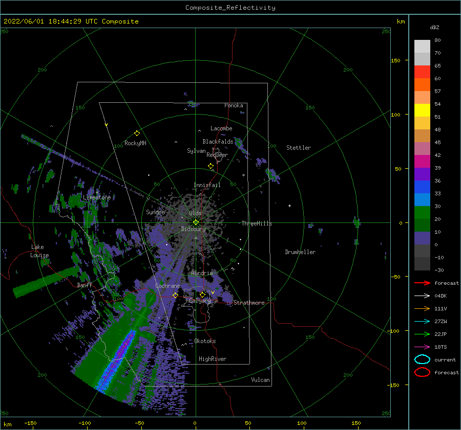
Task: Select the 51-54 dBZ yellow swatch
Action: 422,110
